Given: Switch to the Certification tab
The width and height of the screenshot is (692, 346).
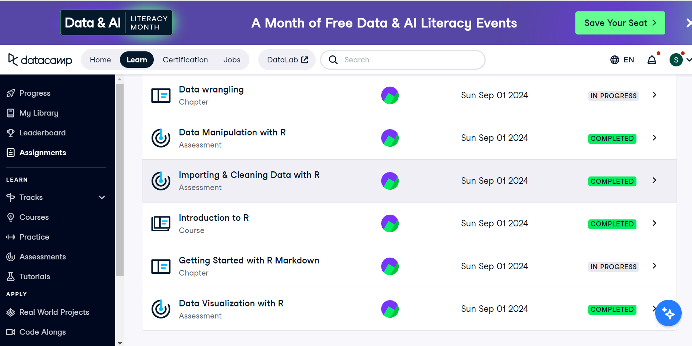Looking at the screenshot, I should tap(185, 60).
